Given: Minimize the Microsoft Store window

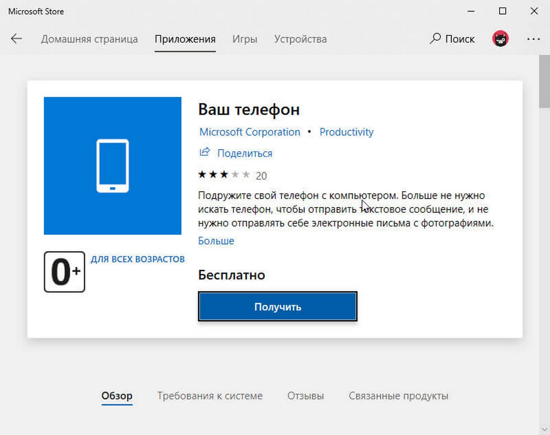Looking at the screenshot, I should coord(471,11).
